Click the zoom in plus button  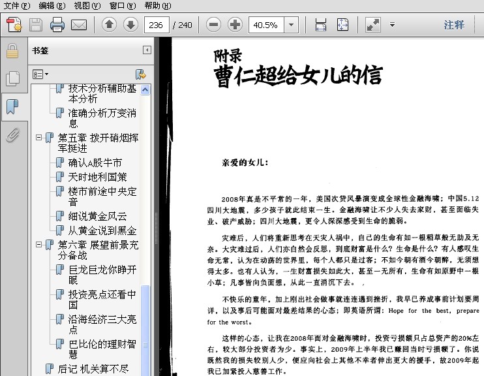235,25
